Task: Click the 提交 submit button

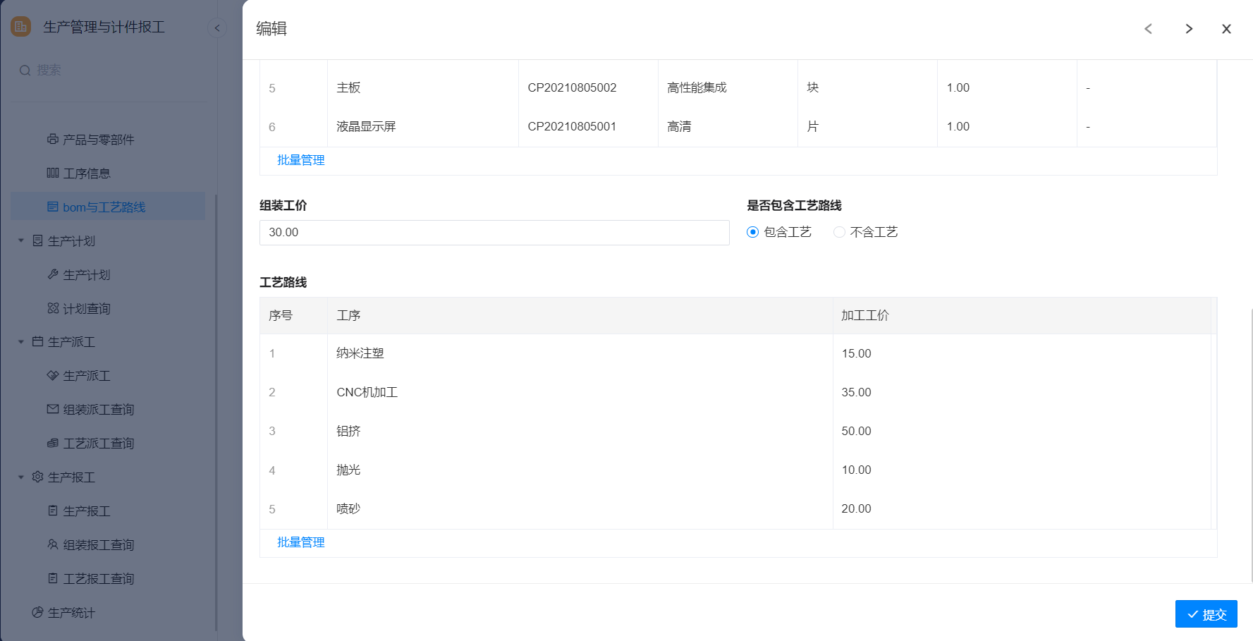Action: [x=1206, y=613]
